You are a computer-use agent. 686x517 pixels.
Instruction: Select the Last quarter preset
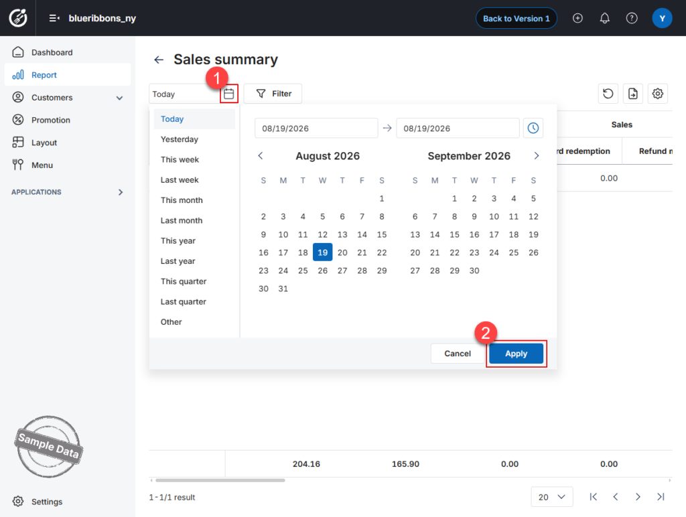194,302
